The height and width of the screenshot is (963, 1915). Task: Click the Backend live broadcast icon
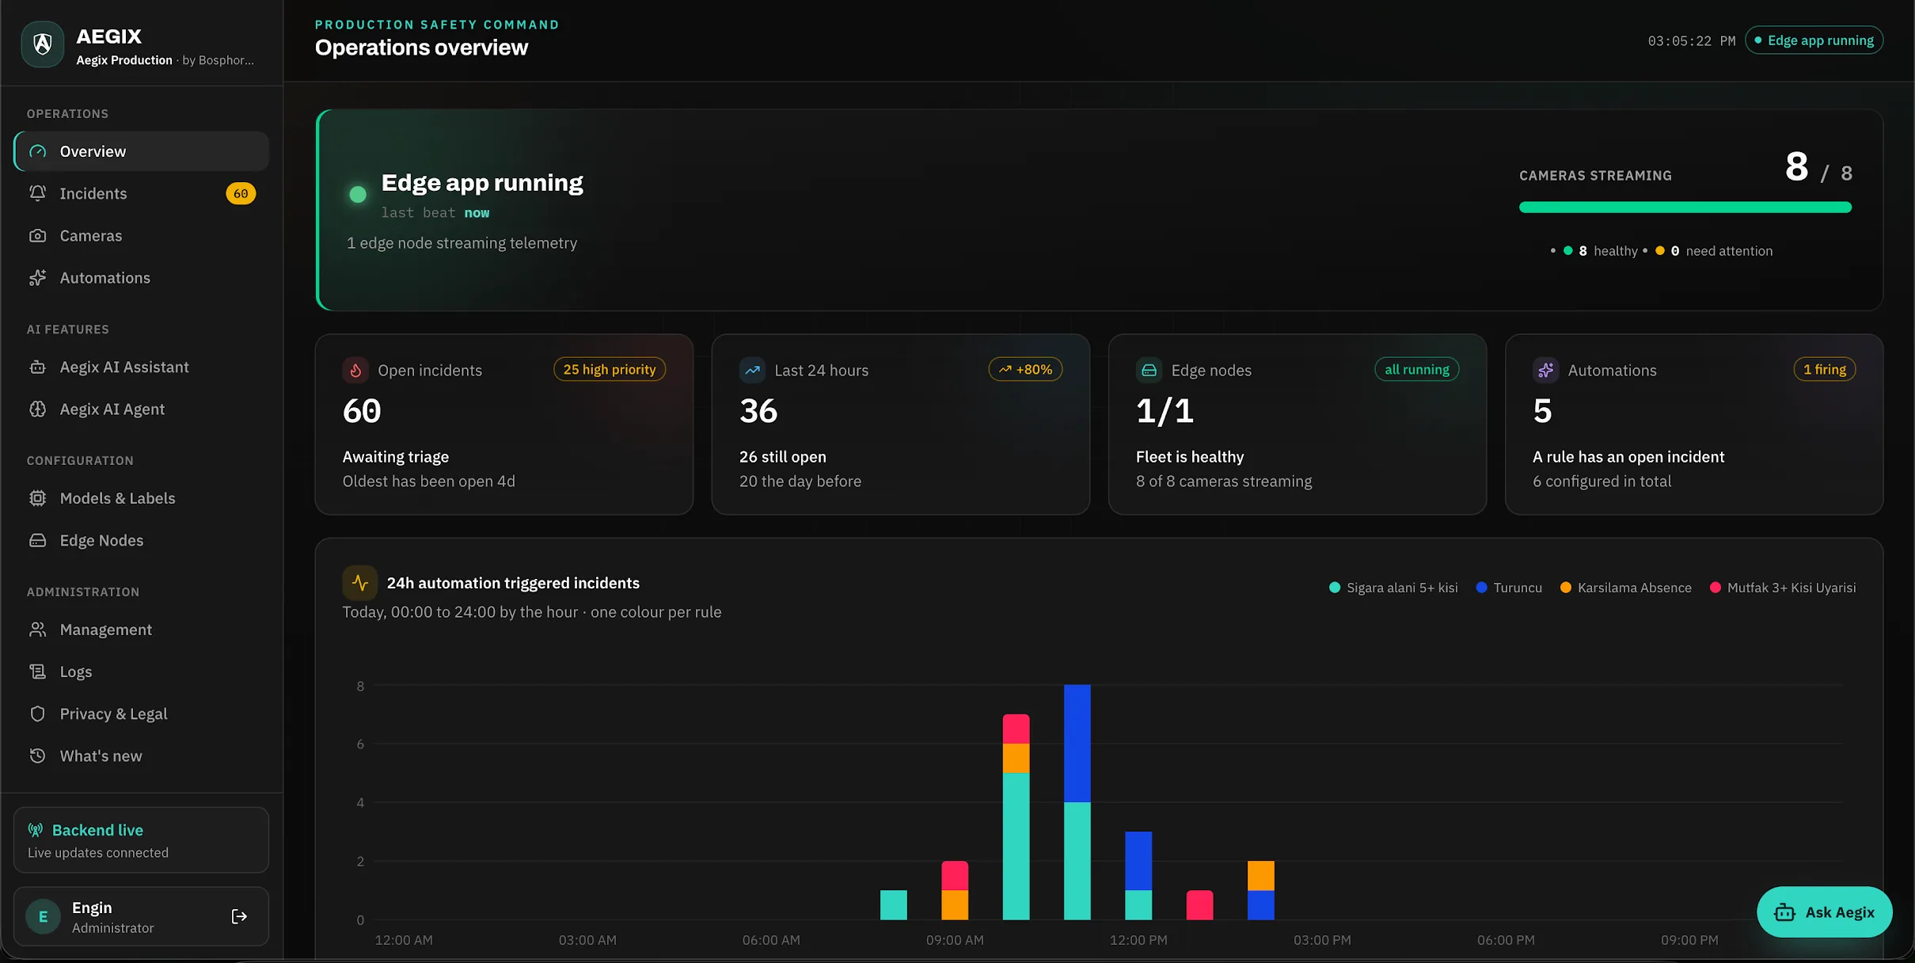pos(36,830)
